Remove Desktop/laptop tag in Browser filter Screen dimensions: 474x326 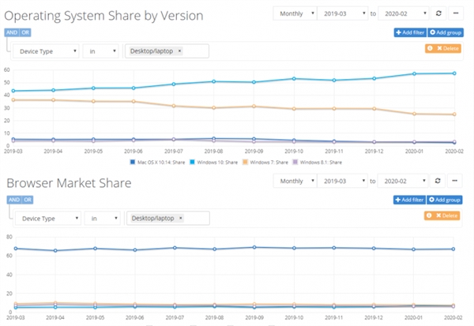coord(179,219)
